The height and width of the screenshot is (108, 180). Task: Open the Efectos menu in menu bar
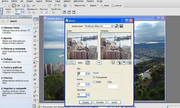coord(49,1)
